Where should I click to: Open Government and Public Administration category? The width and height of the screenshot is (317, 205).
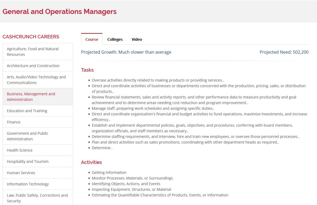[x=38, y=136]
